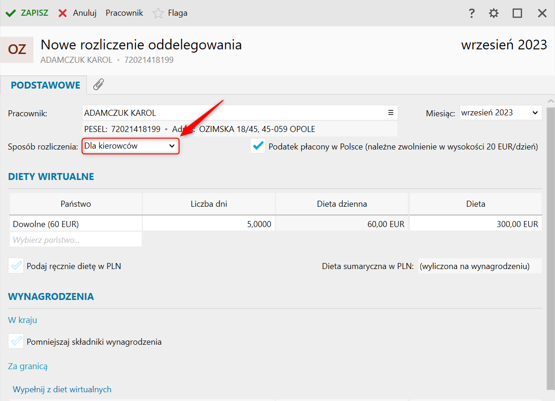555x401 pixels.
Task: Click the Państwo column header
Action: point(76,204)
